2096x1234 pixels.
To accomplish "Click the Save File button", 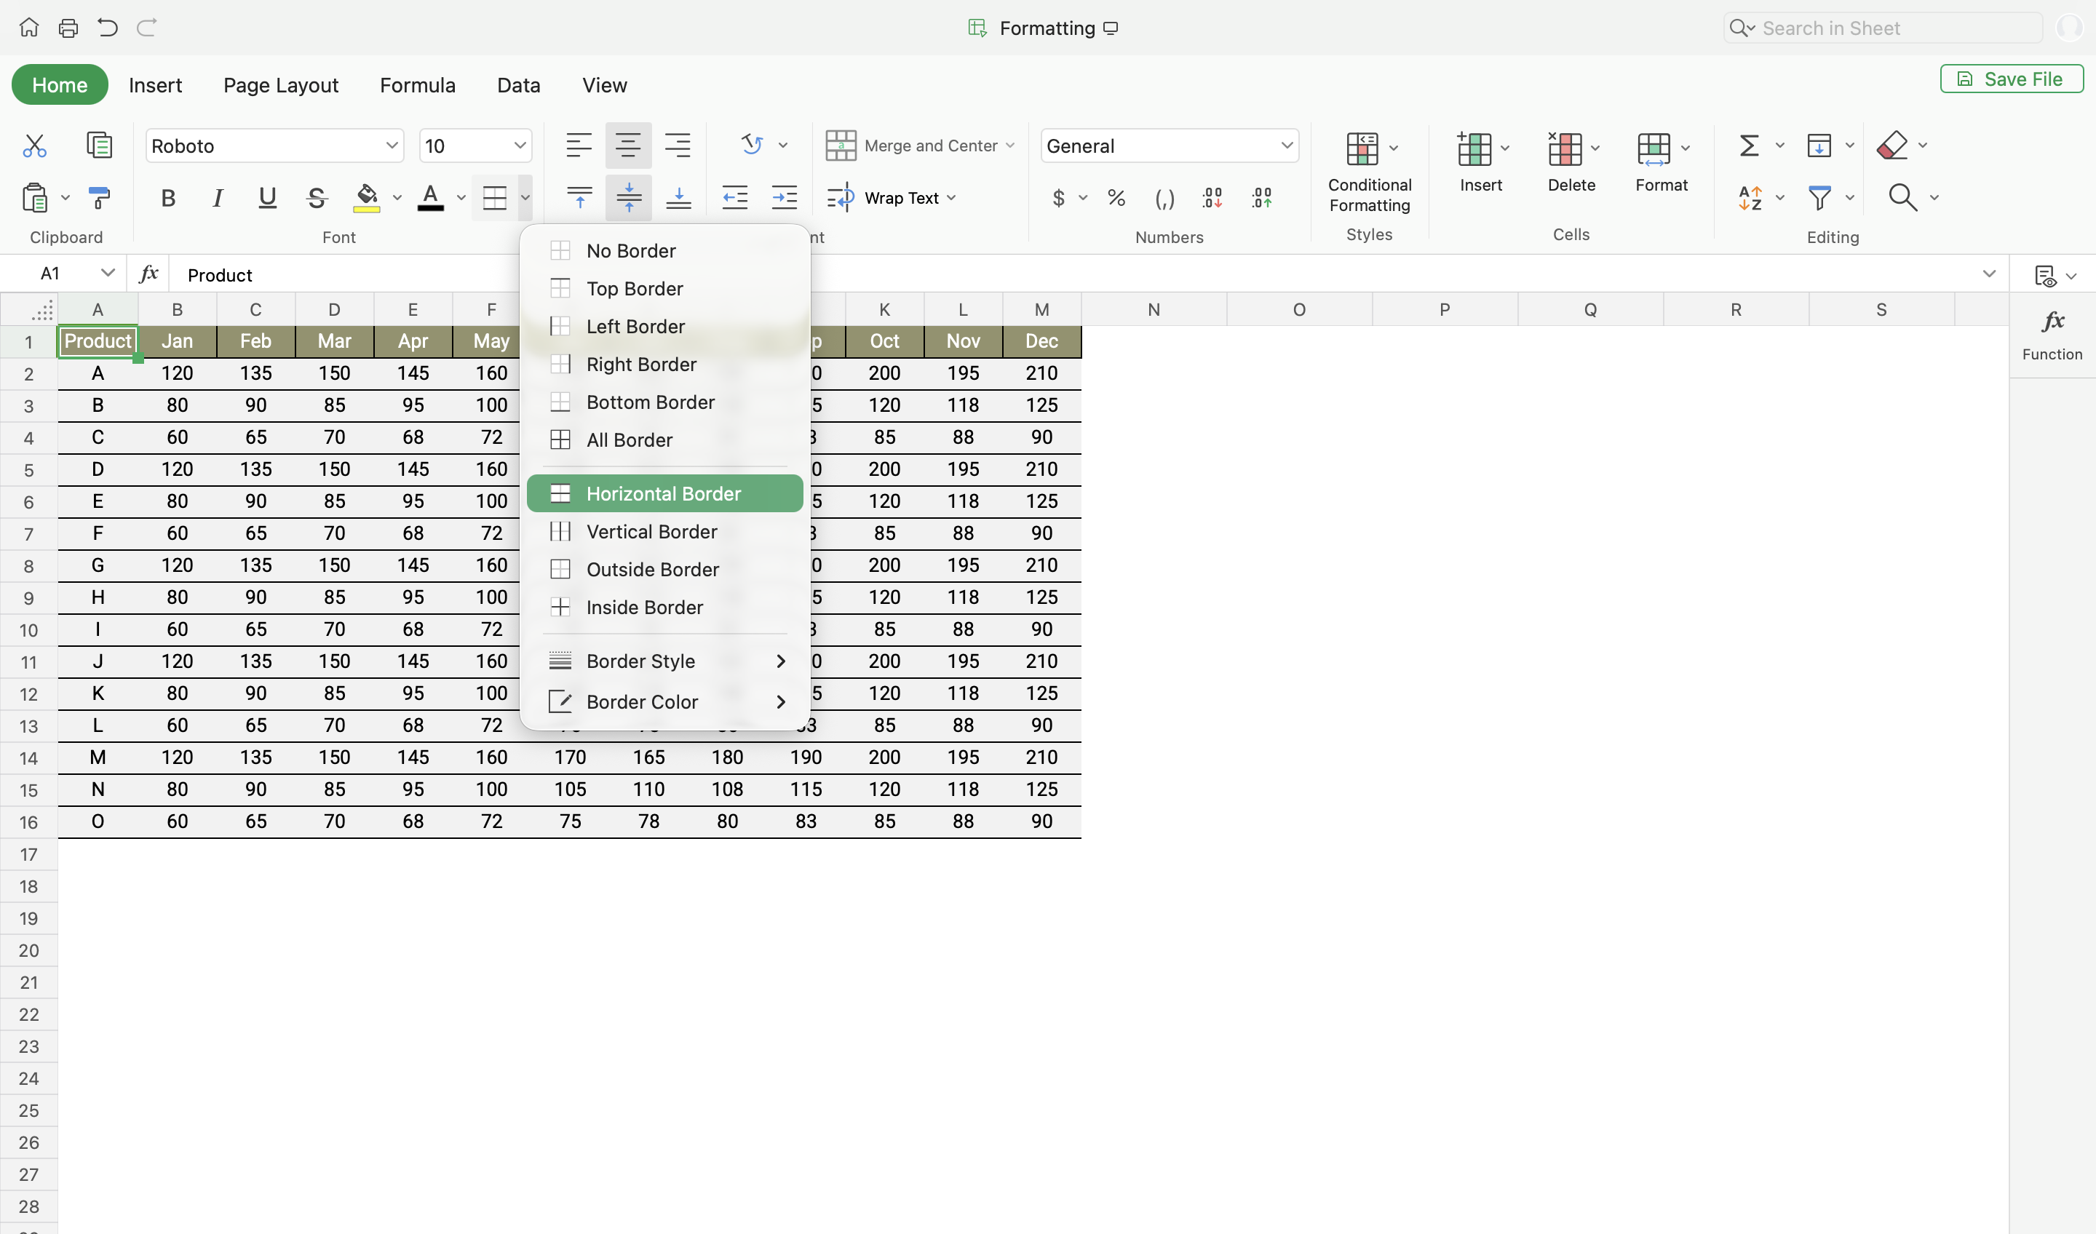I will [2011, 79].
